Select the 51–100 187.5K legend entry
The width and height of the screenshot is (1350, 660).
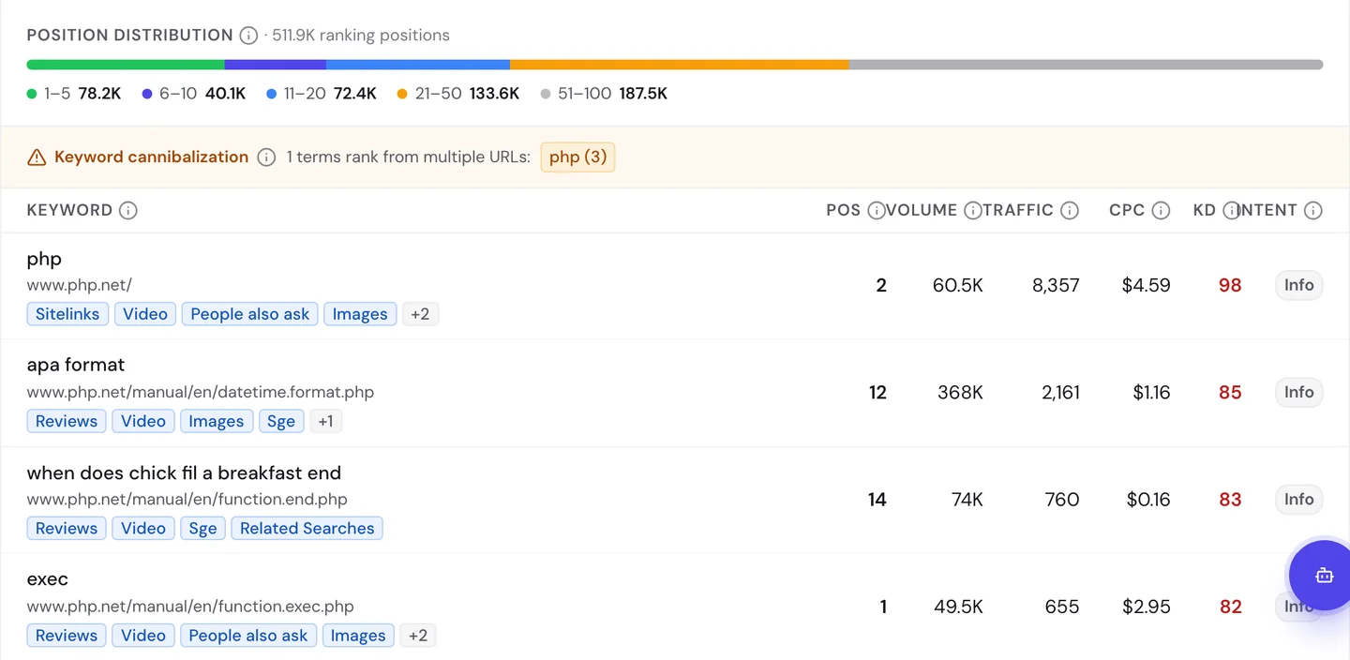(x=605, y=94)
